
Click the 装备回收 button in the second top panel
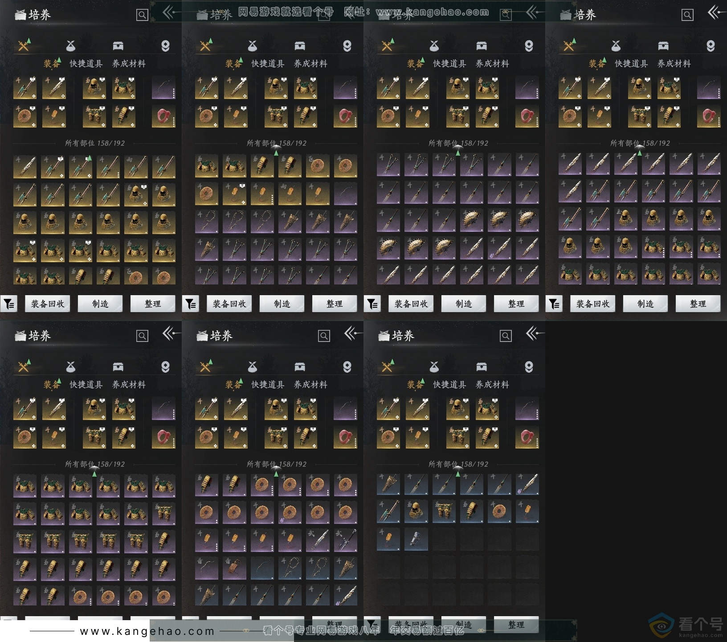pos(229,304)
